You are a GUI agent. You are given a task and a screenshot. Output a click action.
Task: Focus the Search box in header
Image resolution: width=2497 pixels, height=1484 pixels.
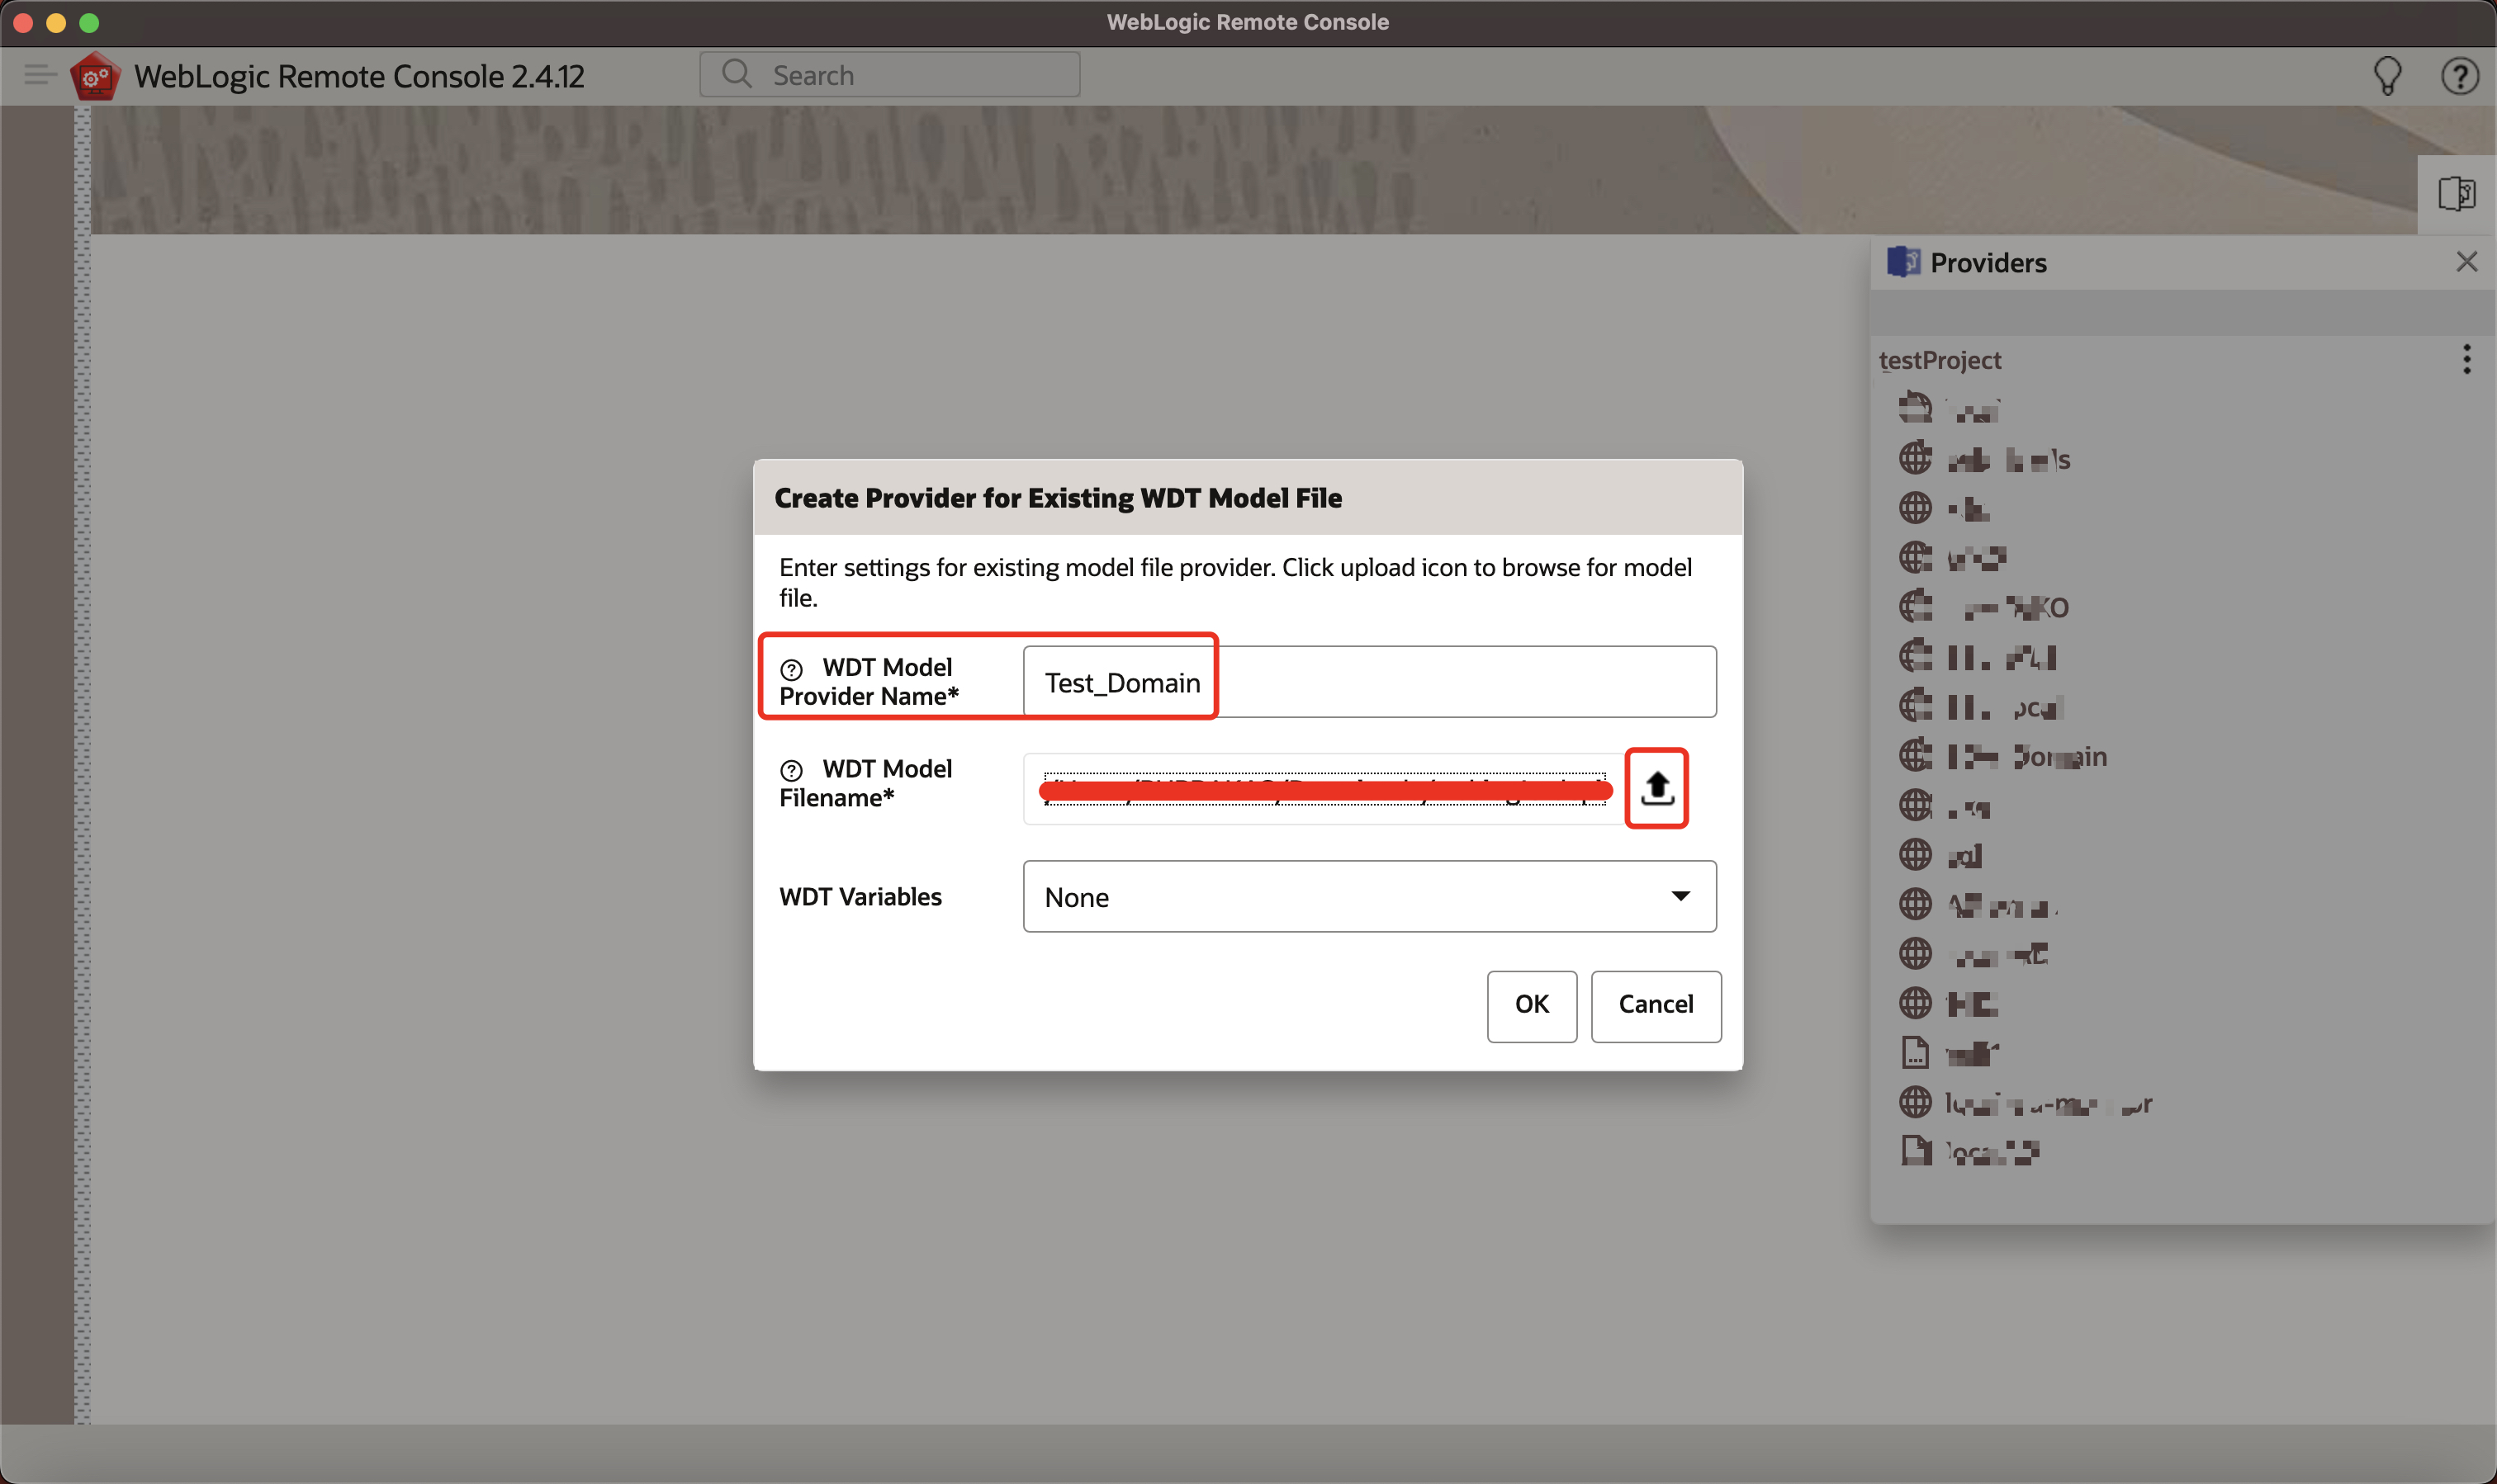(x=890, y=76)
